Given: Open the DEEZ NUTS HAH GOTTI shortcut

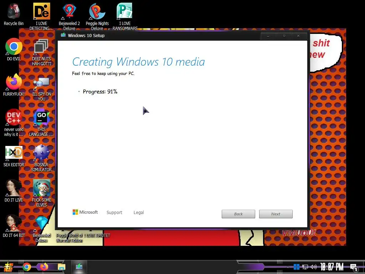Looking at the screenshot, I should point(41,52).
